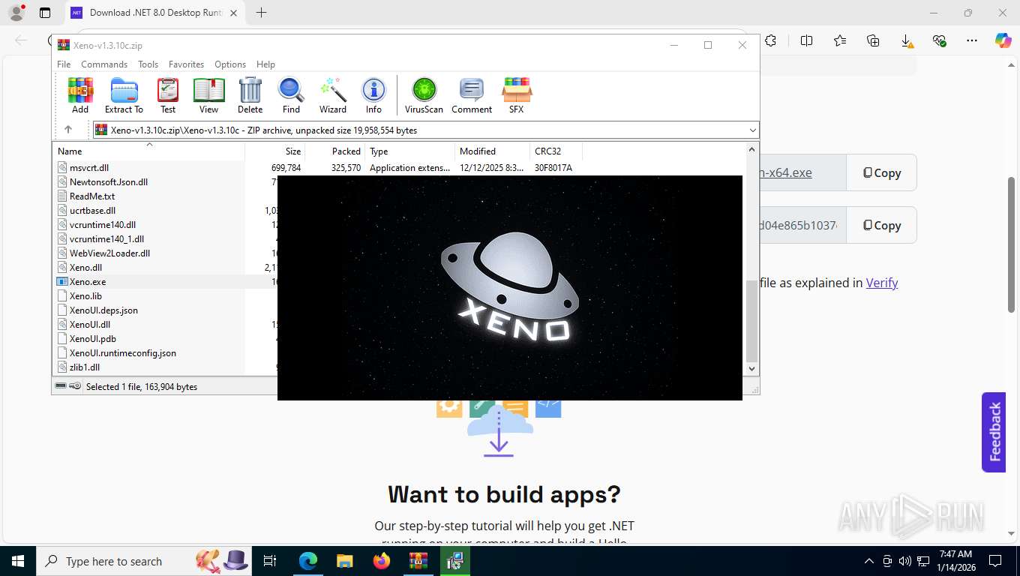The image size is (1020, 576).
Task: Sort by Packed column header
Action: tap(334, 151)
